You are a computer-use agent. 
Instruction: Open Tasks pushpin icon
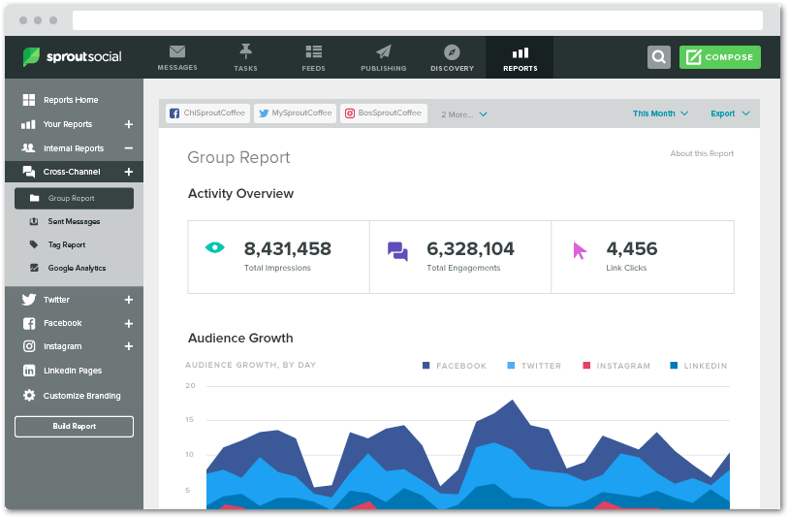(245, 51)
